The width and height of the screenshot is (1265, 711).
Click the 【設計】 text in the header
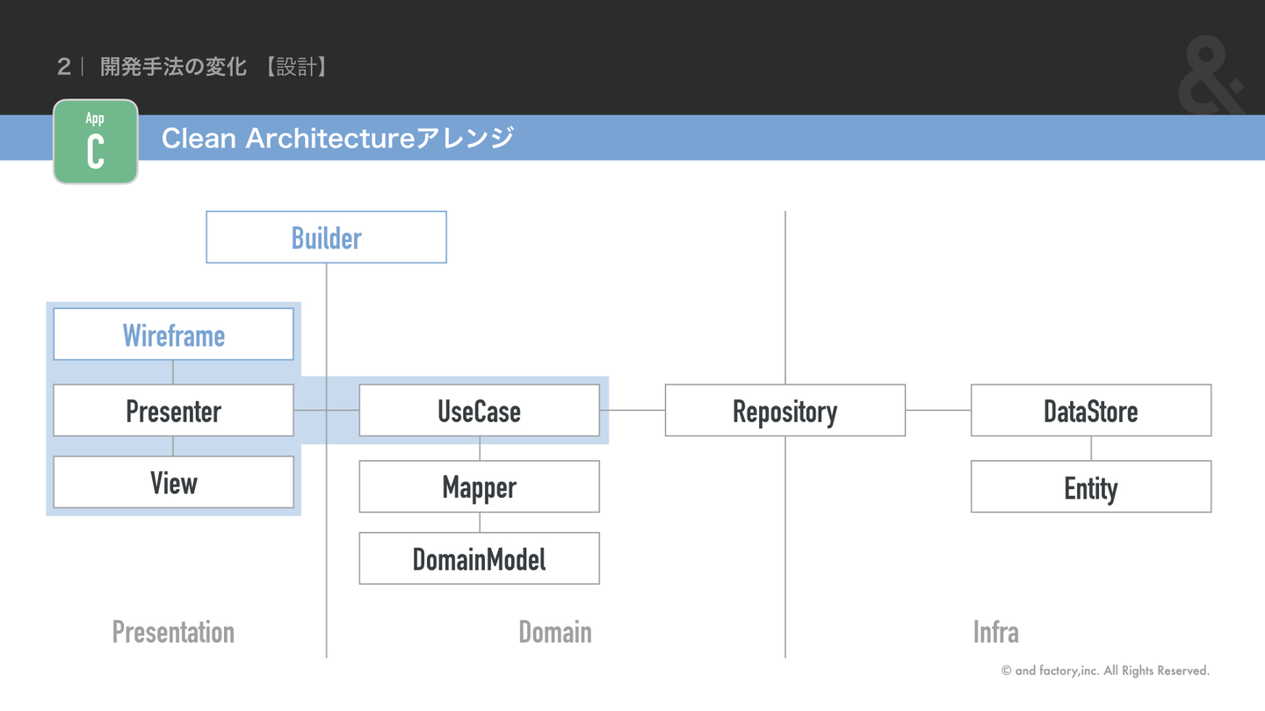(x=297, y=67)
